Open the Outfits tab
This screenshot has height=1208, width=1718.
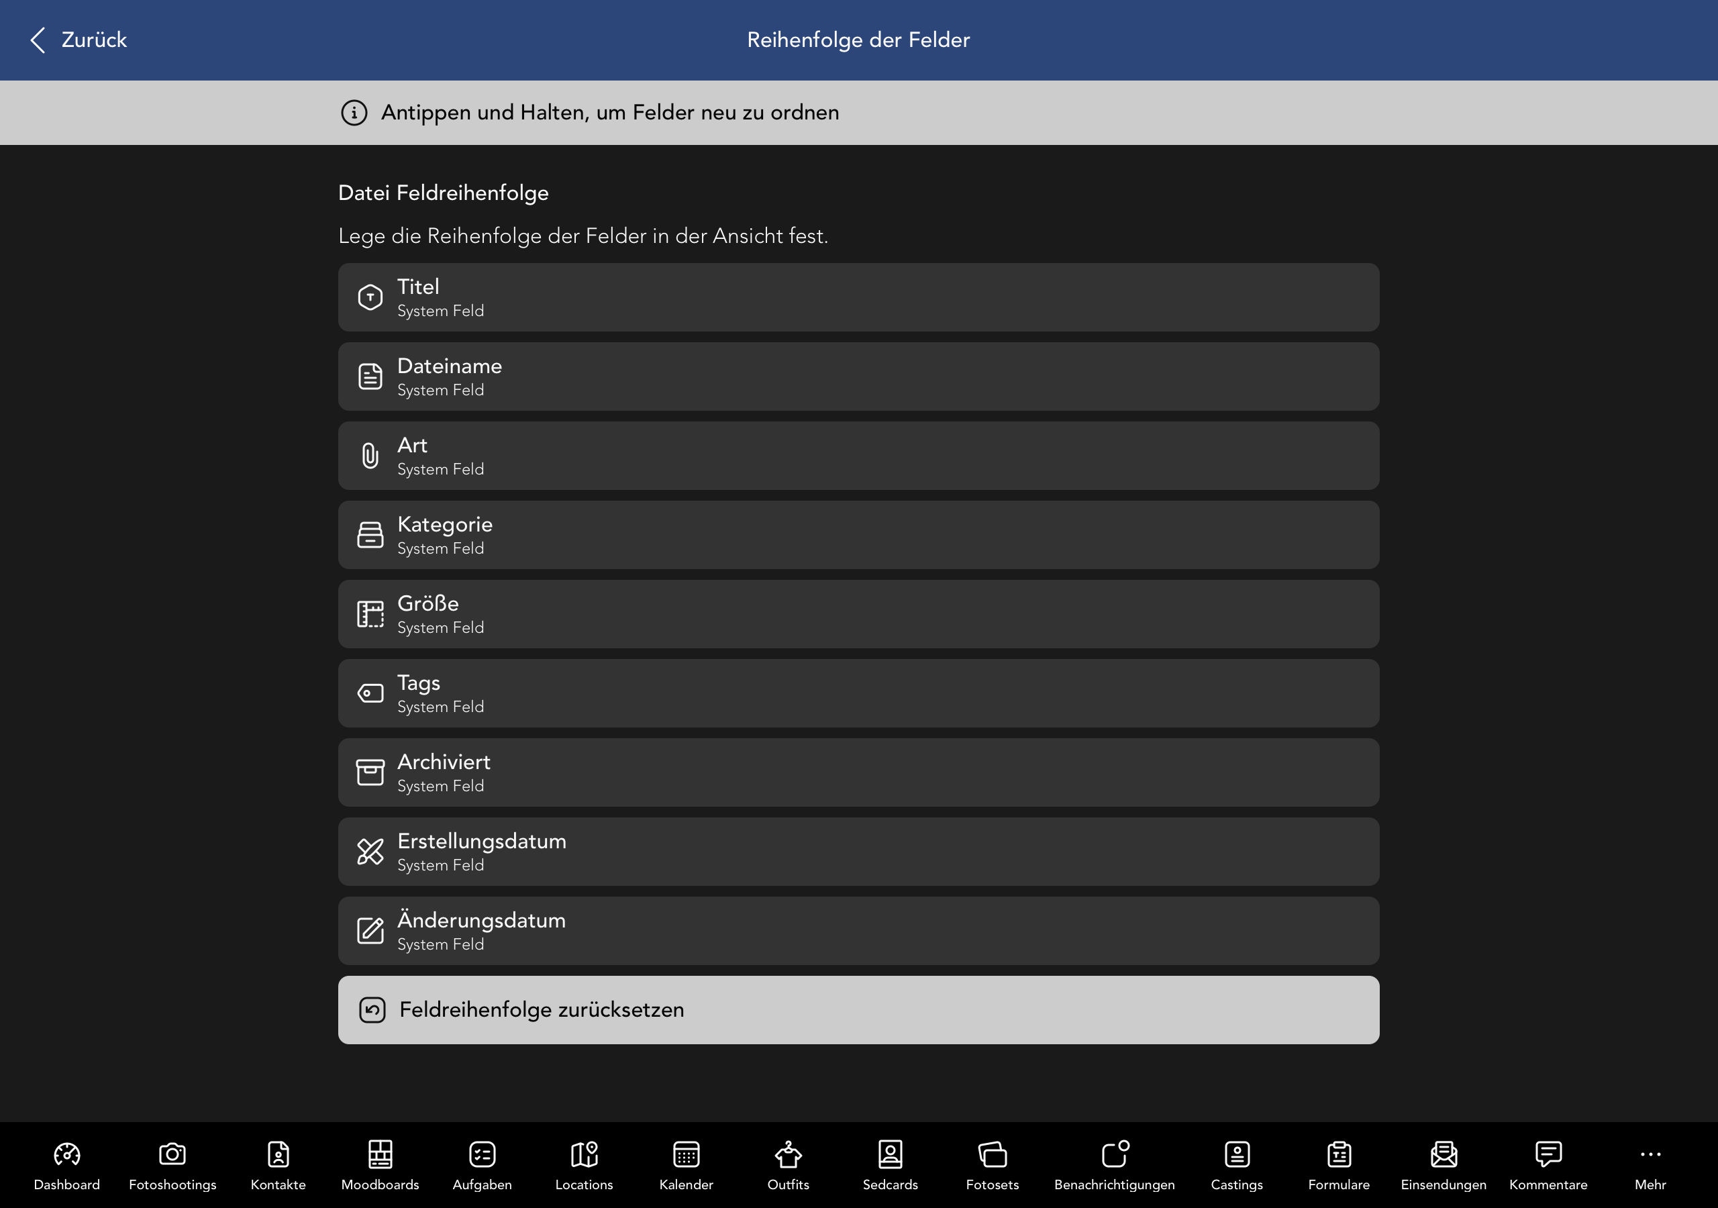coord(788,1165)
